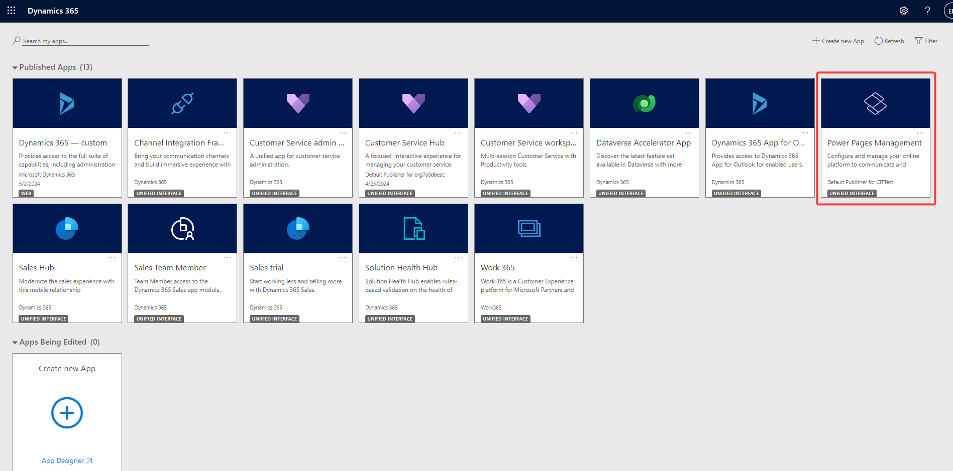Click the search magnifier icon
This screenshot has width=953, height=471.
[x=17, y=41]
